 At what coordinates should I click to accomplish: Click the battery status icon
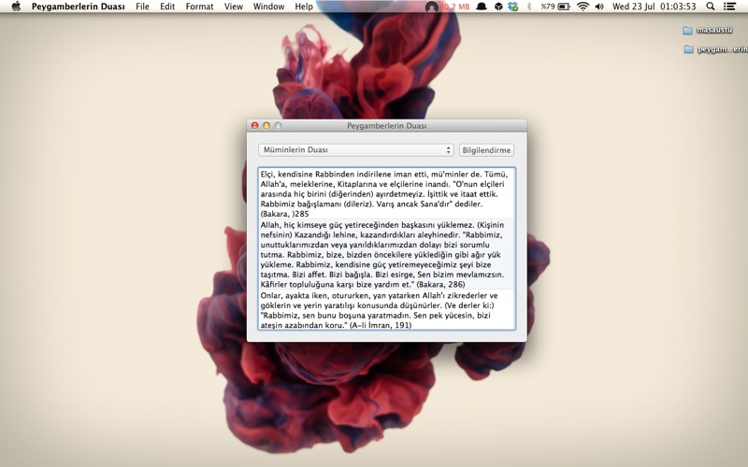coord(564,7)
